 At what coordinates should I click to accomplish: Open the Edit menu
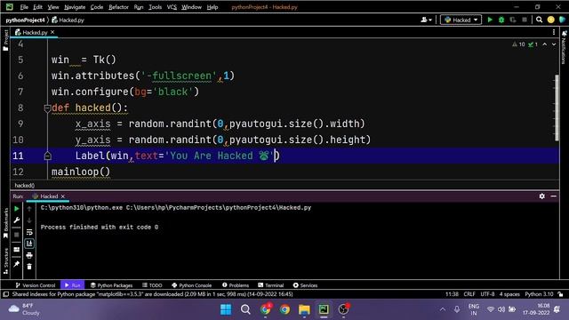pyautogui.click(x=37, y=7)
